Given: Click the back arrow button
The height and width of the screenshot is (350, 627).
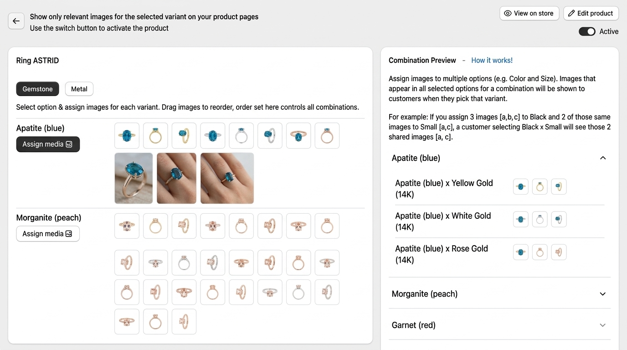Looking at the screenshot, I should point(16,21).
